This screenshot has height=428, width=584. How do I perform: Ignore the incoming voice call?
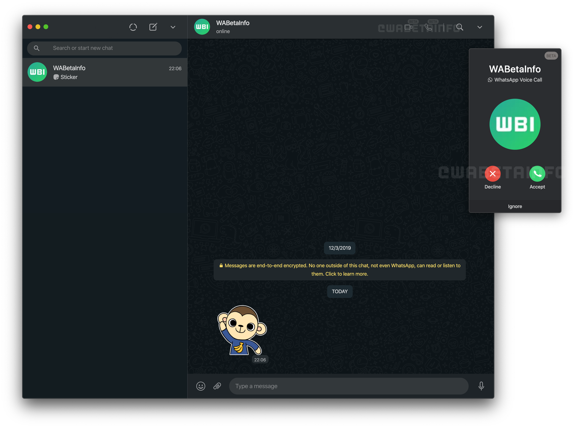point(515,206)
